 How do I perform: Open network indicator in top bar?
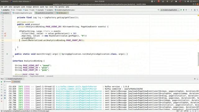coord(185,1)
